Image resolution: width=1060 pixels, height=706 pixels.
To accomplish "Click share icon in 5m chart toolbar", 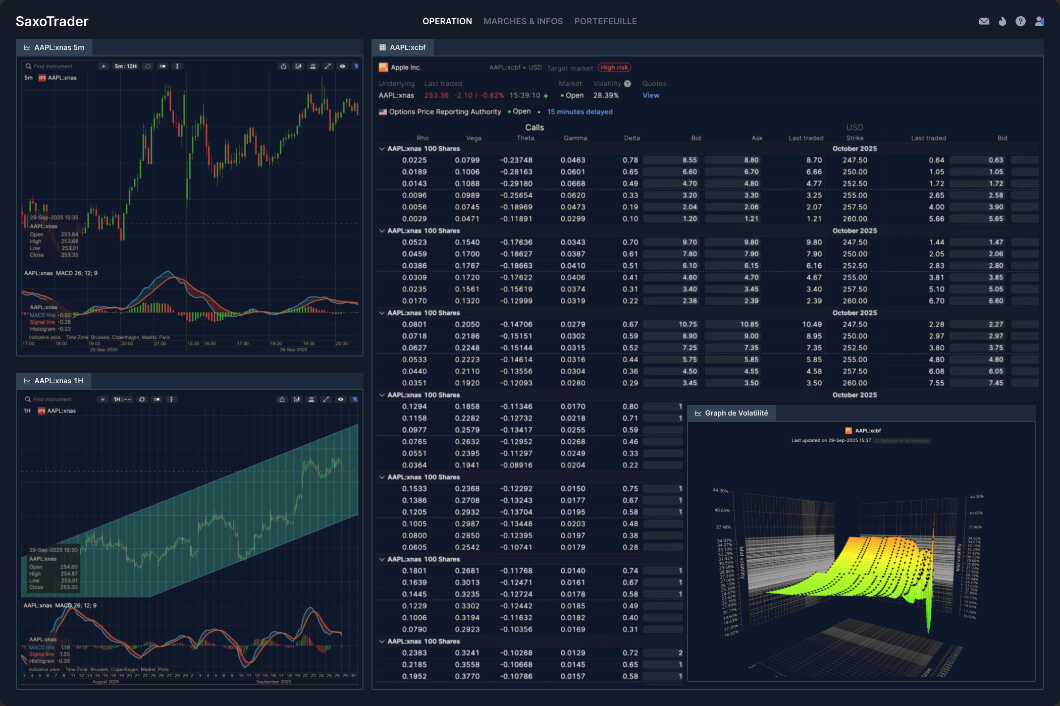I will click(x=284, y=66).
